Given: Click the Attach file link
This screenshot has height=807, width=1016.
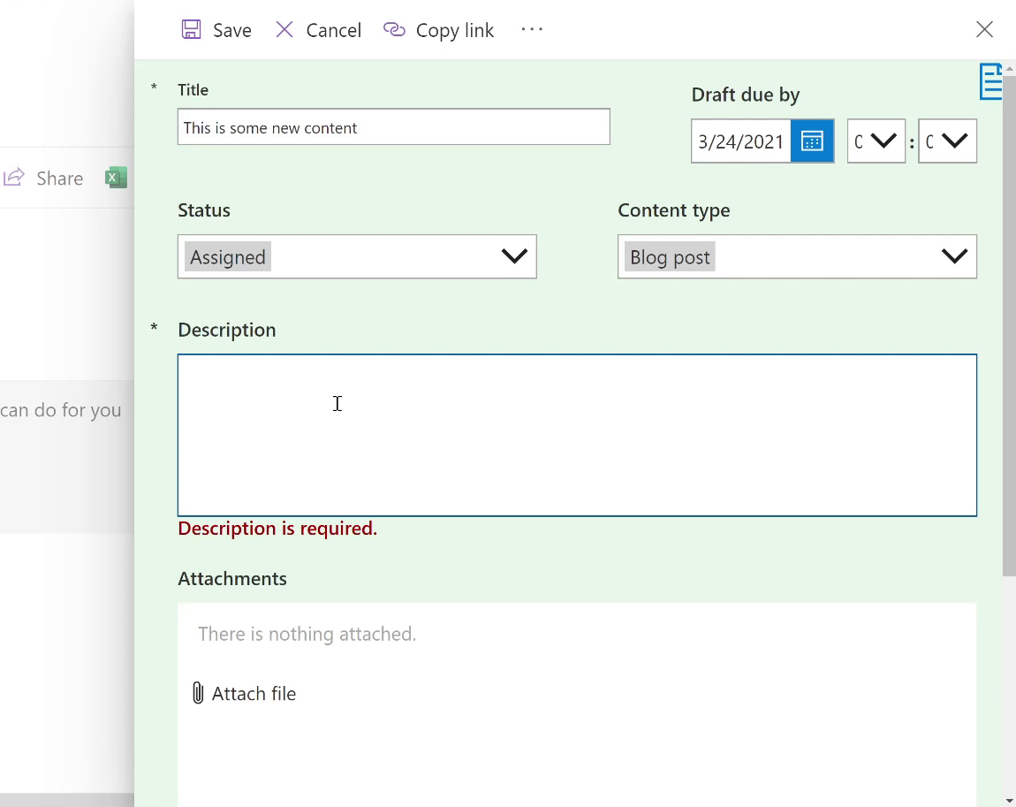Looking at the screenshot, I should click(254, 693).
